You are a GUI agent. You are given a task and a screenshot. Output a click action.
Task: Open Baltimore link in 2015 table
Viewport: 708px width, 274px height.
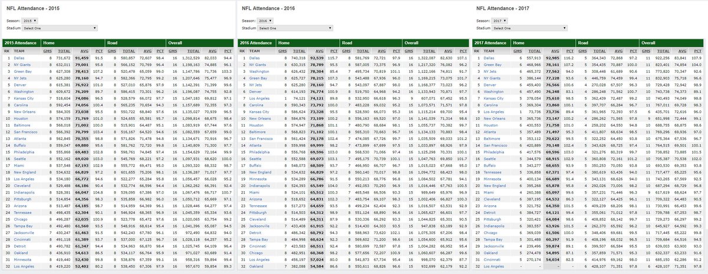[x=22, y=126]
